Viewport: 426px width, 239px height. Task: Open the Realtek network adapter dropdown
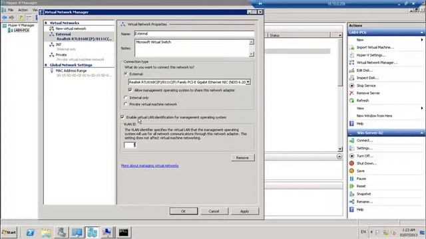248,82
